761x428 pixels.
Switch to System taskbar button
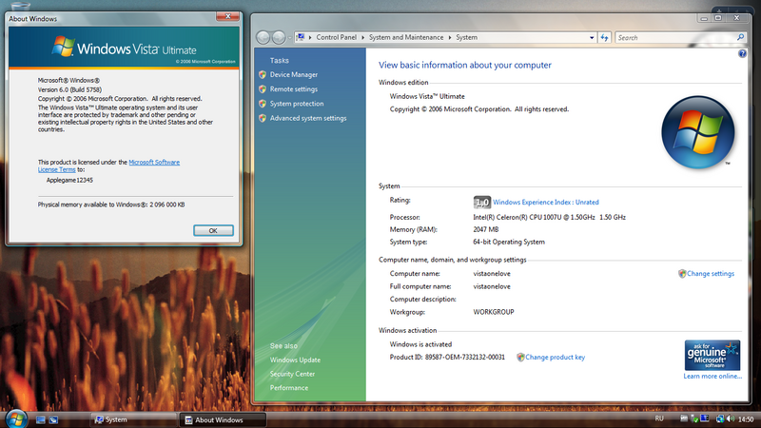(x=133, y=419)
